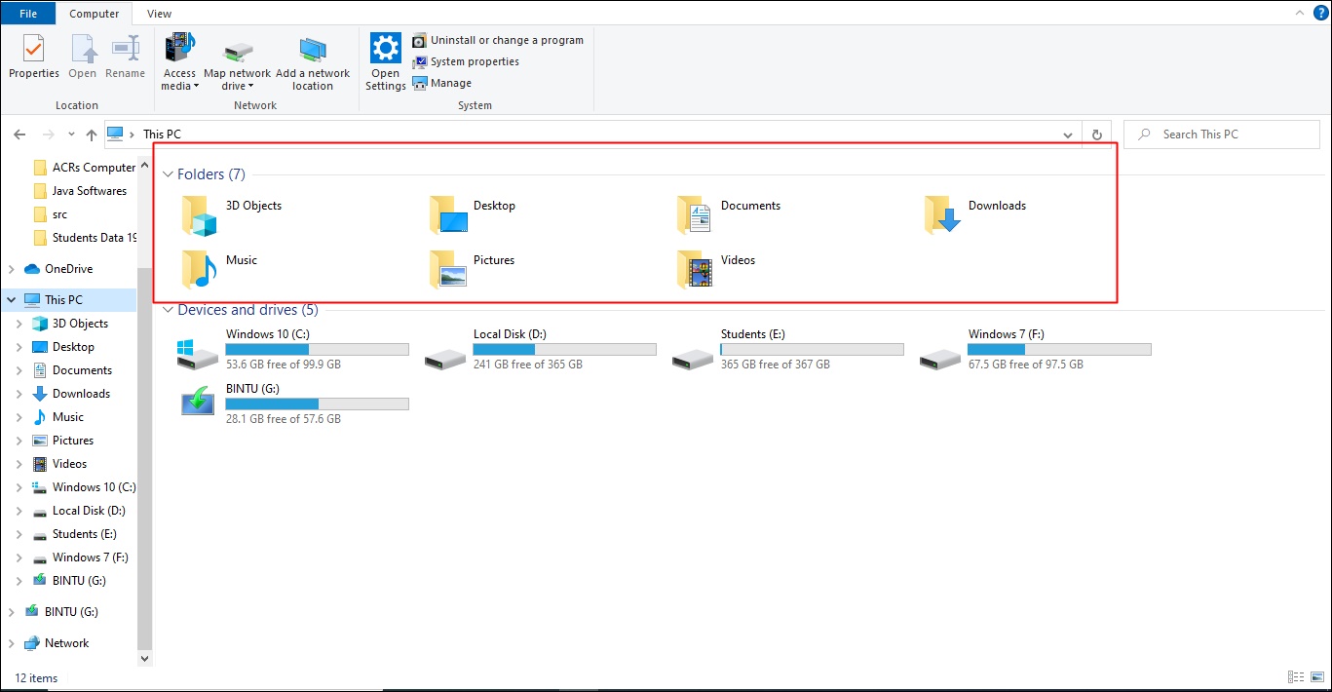Switch to details view in status bar
The height and width of the screenshot is (692, 1332).
tap(1296, 676)
